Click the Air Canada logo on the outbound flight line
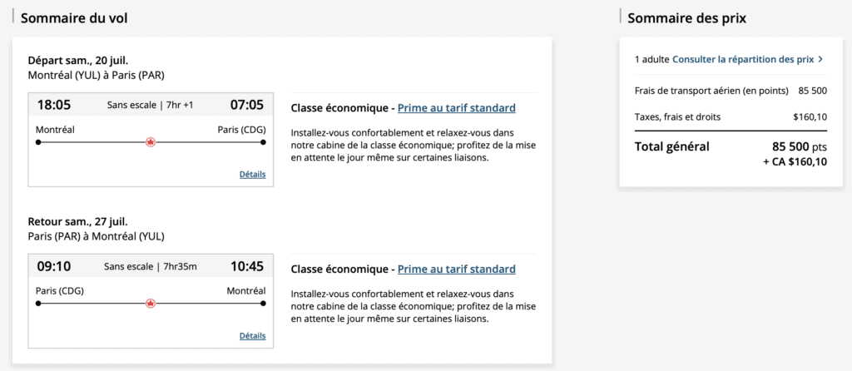852x371 pixels. pyautogui.click(x=151, y=142)
